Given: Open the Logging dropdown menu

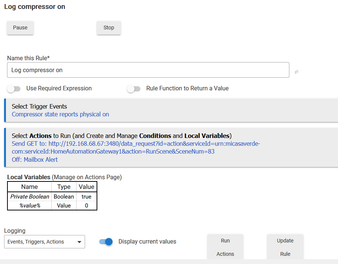Looking at the screenshot, I should tap(45, 242).
